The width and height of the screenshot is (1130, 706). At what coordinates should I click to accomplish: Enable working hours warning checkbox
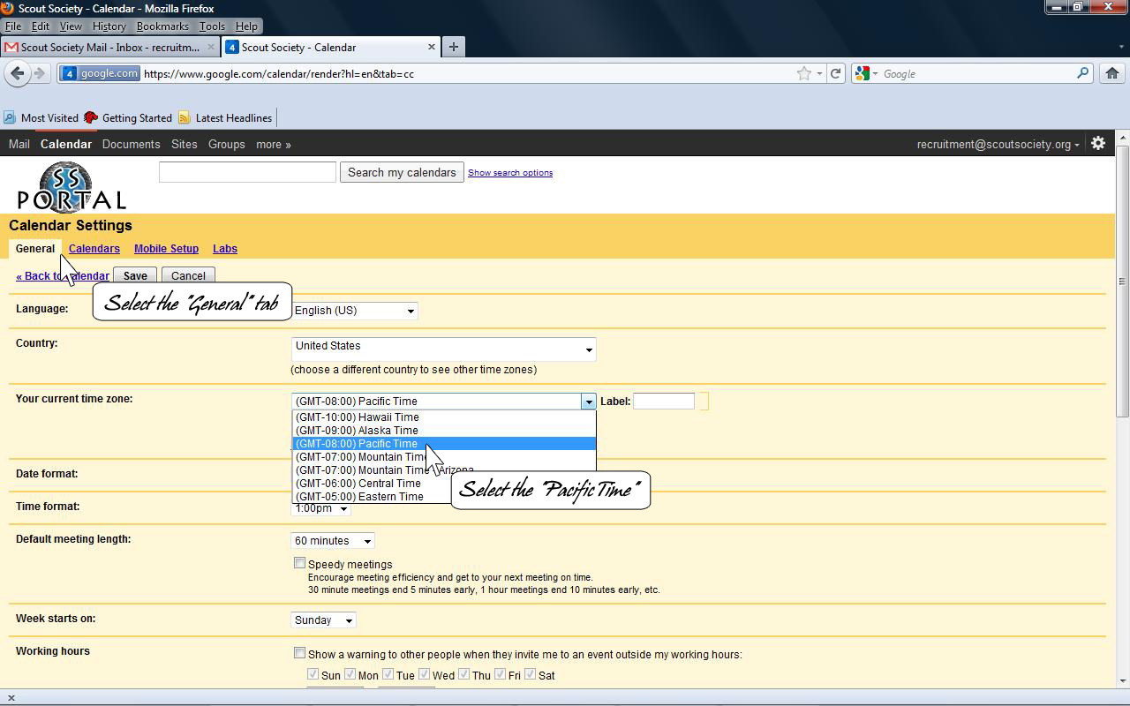[299, 653]
